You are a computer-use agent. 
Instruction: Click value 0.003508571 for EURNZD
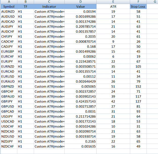click(x=80, y=67)
